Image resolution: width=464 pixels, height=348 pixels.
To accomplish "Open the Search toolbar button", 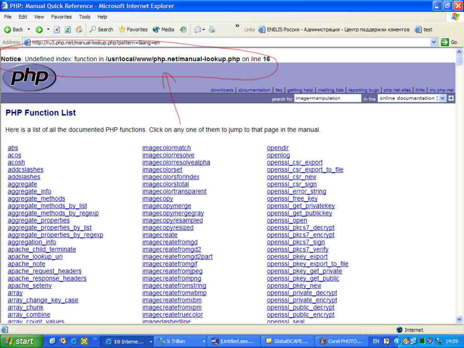I will tap(101, 29).
